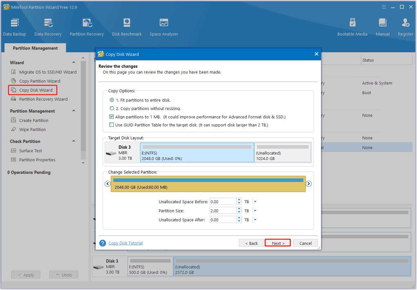
Task: Decrease the Partition Size value
Action: [239, 213]
